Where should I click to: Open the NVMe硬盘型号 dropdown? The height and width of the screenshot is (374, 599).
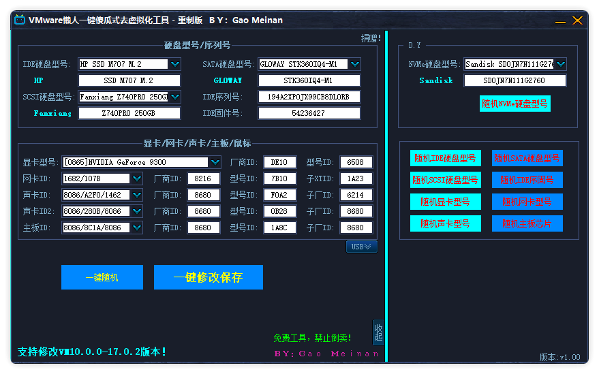click(x=560, y=64)
